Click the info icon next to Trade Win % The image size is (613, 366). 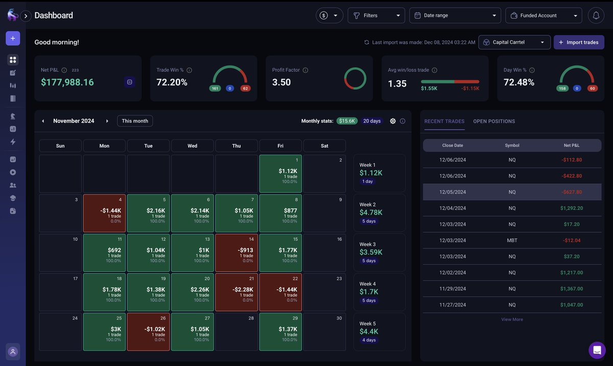[x=189, y=70]
